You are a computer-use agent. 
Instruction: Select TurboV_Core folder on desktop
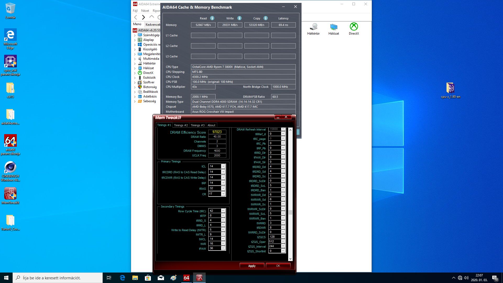tap(10, 223)
